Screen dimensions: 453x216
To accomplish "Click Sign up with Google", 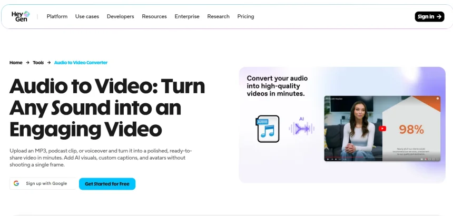I will coord(43,183).
